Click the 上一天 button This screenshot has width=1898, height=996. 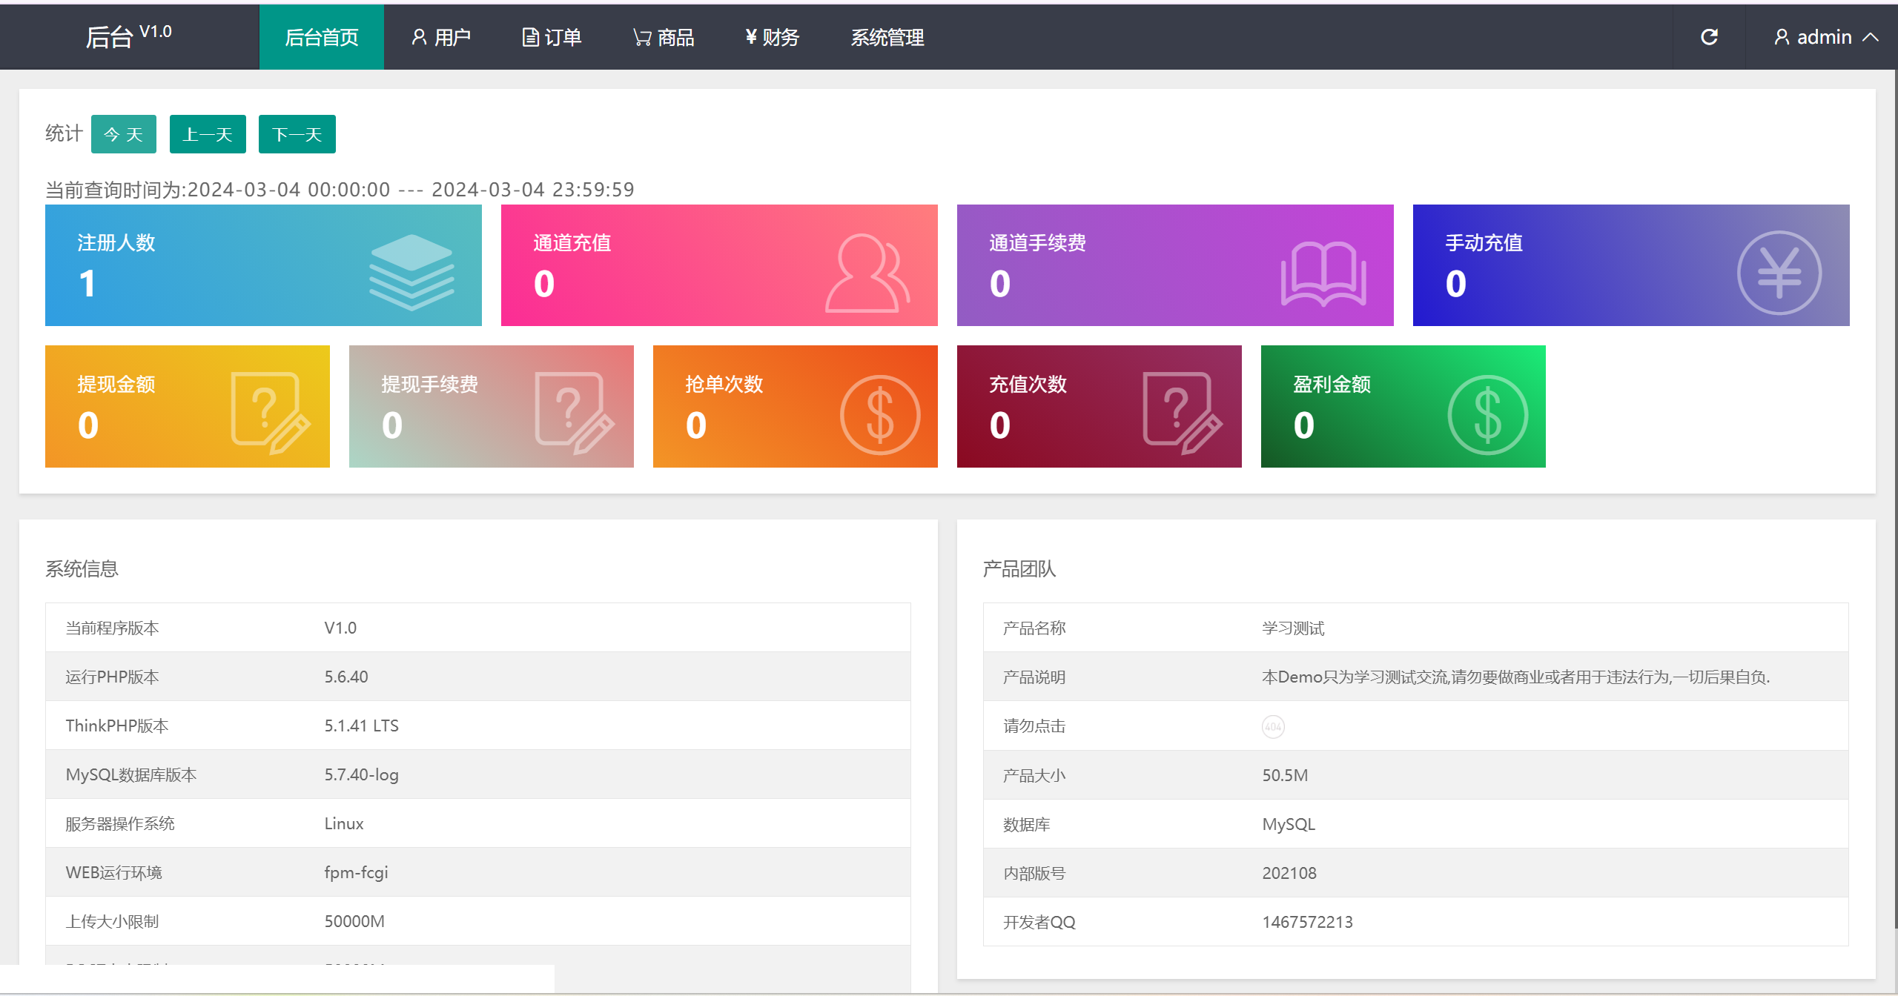(208, 134)
